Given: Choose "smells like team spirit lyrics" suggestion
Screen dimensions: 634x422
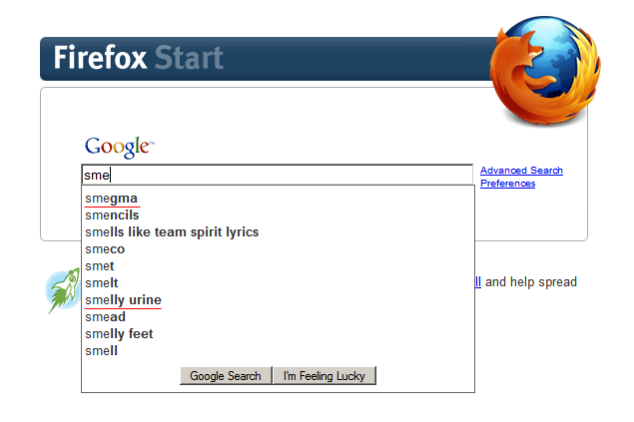Looking at the screenshot, I should point(278,232).
